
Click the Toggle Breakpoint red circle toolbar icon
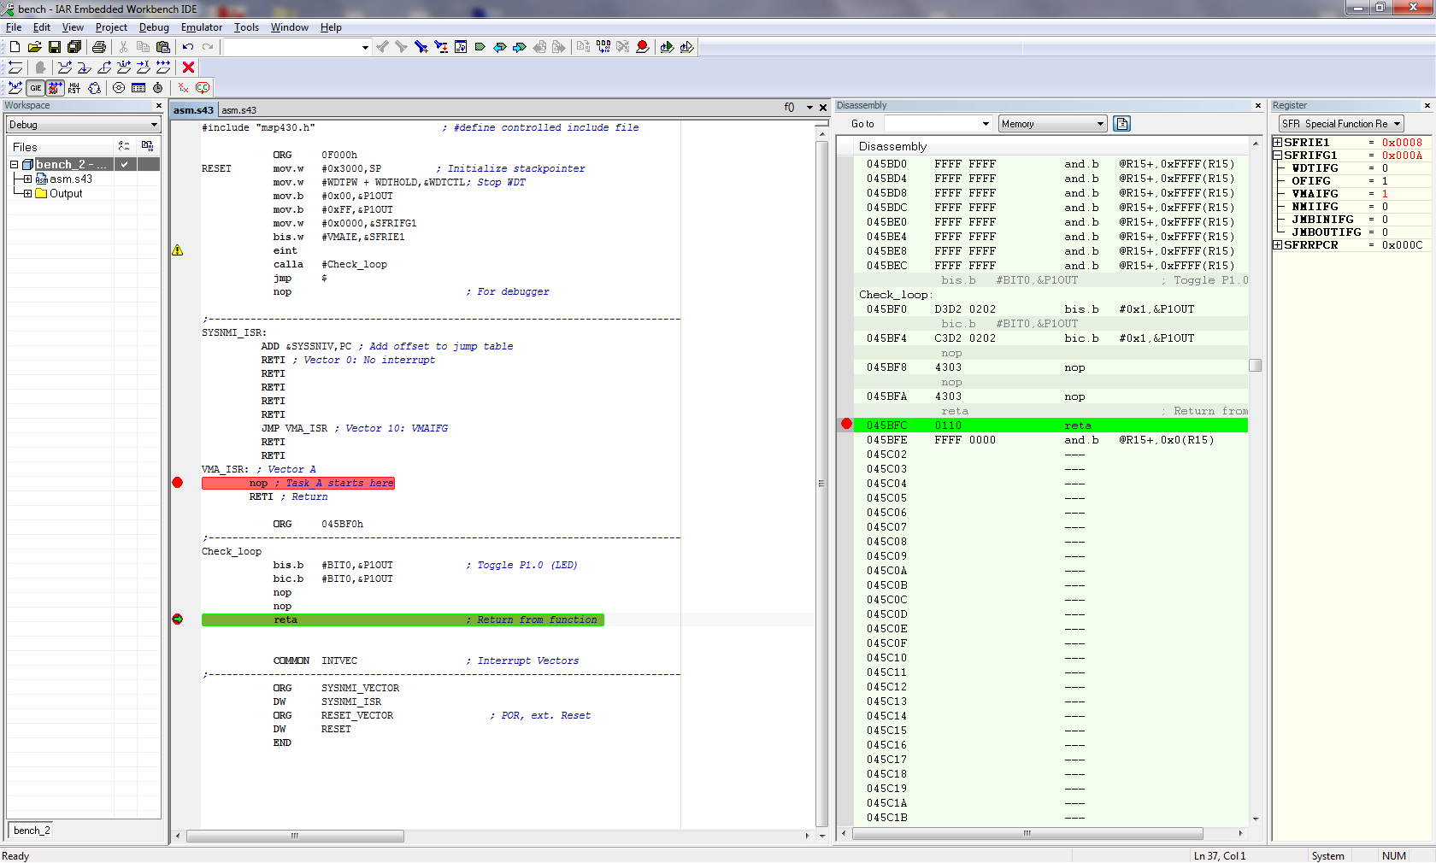coord(643,47)
